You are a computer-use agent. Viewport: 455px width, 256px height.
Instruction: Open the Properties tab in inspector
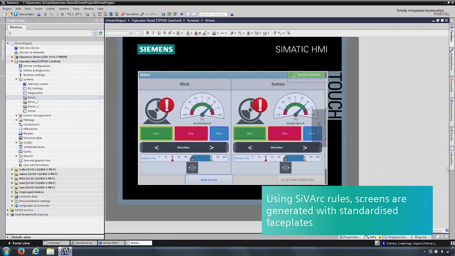(x=348, y=237)
